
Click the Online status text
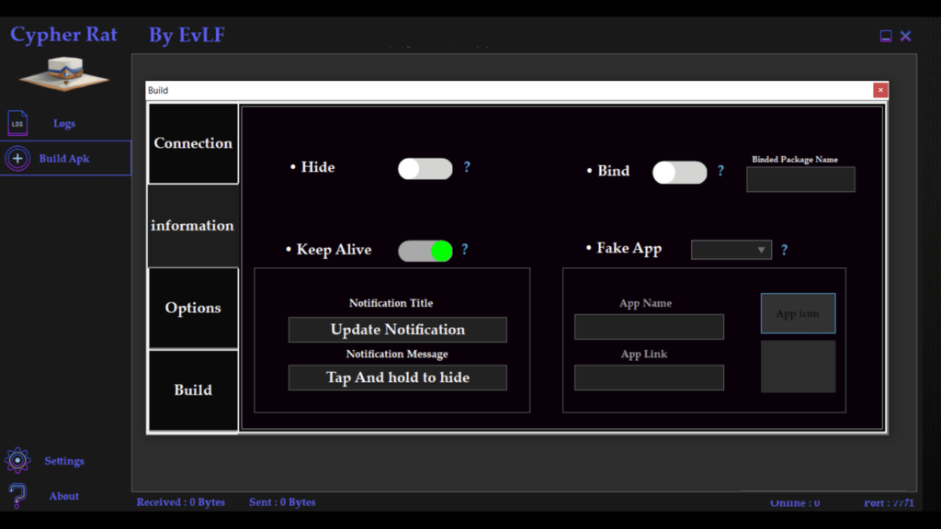coord(795,502)
